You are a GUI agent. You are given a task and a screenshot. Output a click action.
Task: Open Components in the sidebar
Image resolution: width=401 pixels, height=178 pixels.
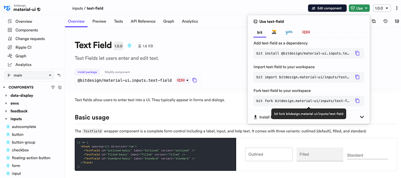point(26,30)
